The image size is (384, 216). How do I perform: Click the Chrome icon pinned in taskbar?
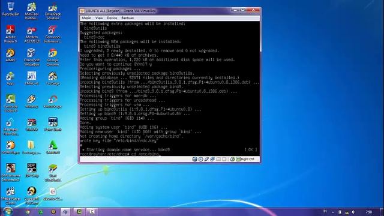tap(28, 212)
